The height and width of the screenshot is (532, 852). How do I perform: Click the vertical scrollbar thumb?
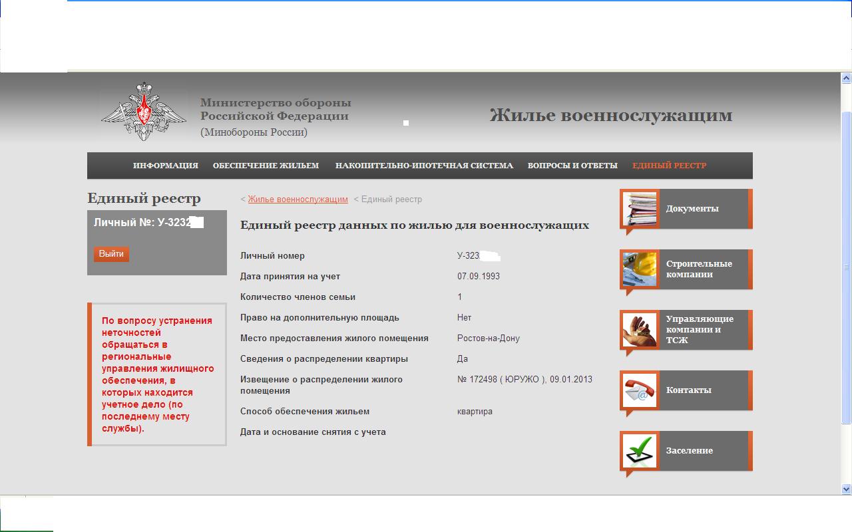point(847,266)
